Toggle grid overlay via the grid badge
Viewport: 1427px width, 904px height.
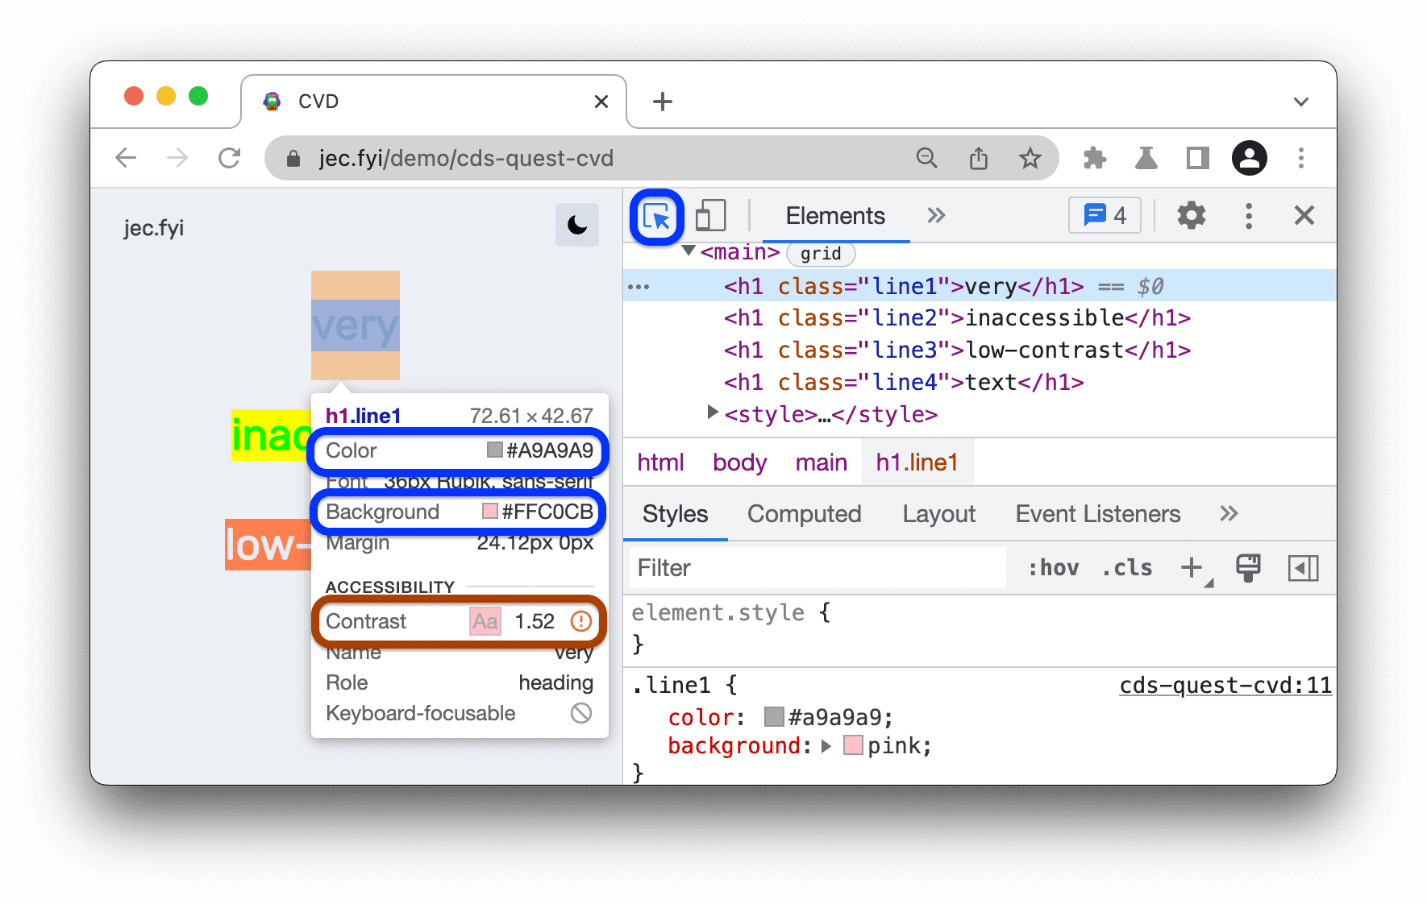pos(820,254)
